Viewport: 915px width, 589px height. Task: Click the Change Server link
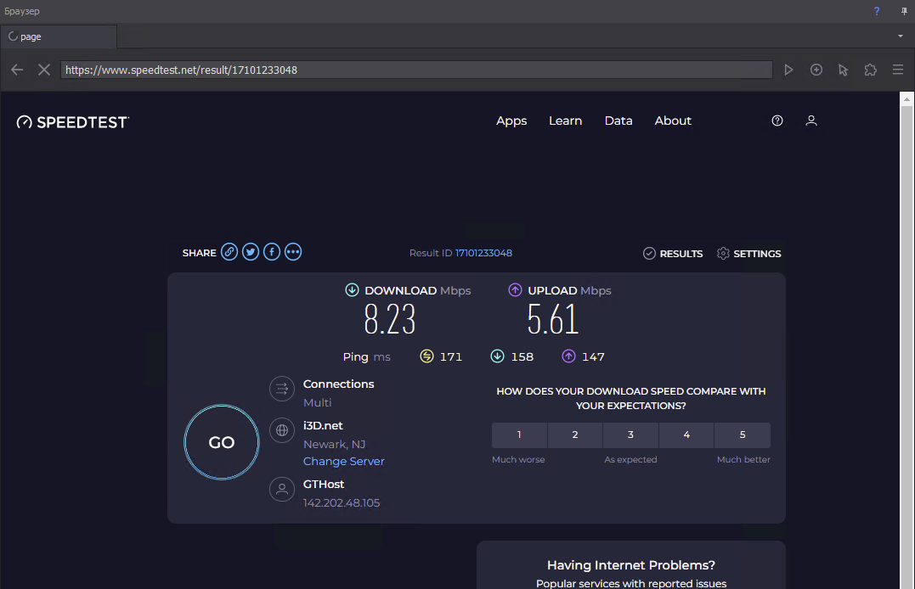[344, 461]
